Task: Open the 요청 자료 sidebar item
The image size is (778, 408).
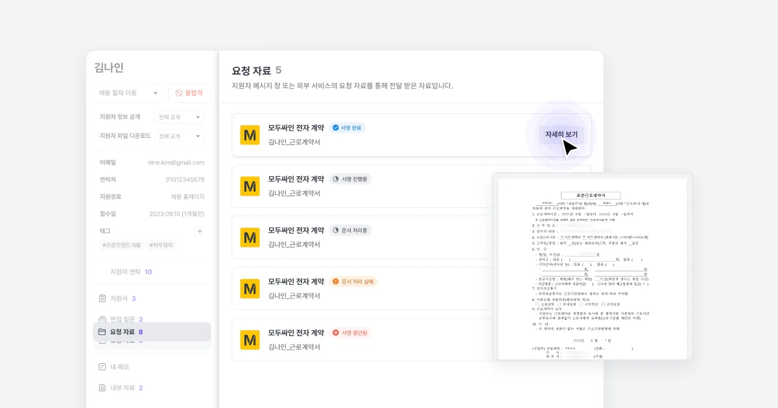Action: click(152, 332)
